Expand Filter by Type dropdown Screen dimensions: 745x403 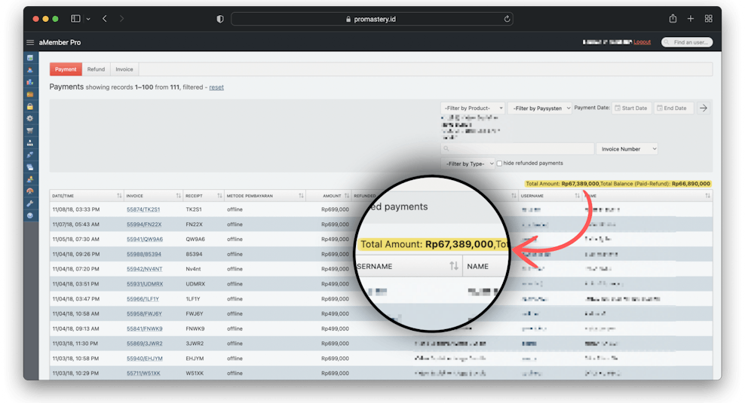468,163
